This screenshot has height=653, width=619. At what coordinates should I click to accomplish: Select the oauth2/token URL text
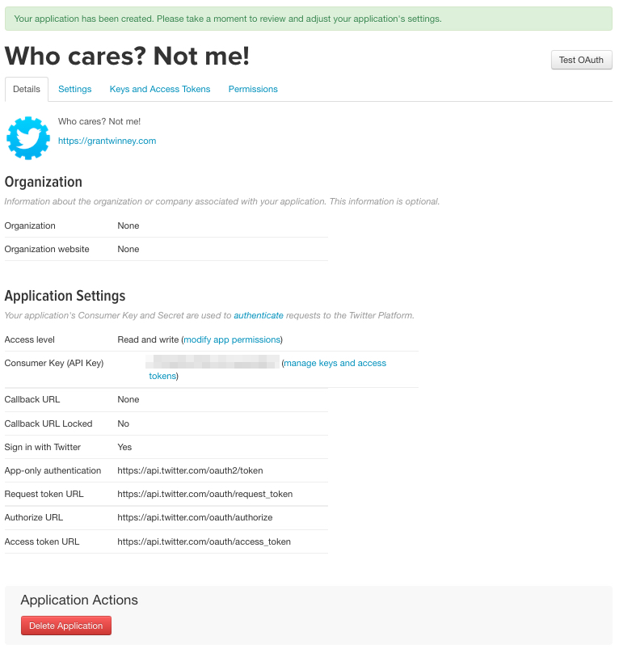click(190, 470)
